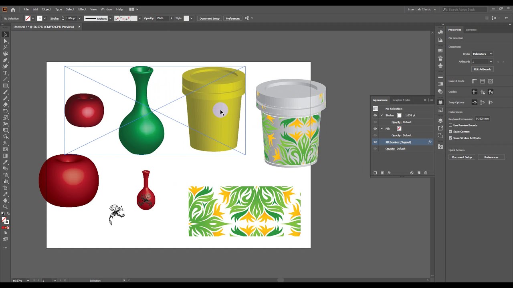Expand the opacity arrow in control bar
The width and height of the screenshot is (513, 288).
pyautogui.click(x=171, y=18)
